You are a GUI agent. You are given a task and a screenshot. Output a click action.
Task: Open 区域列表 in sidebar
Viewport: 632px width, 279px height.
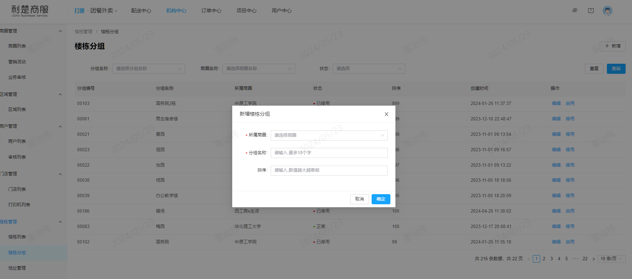[17, 109]
